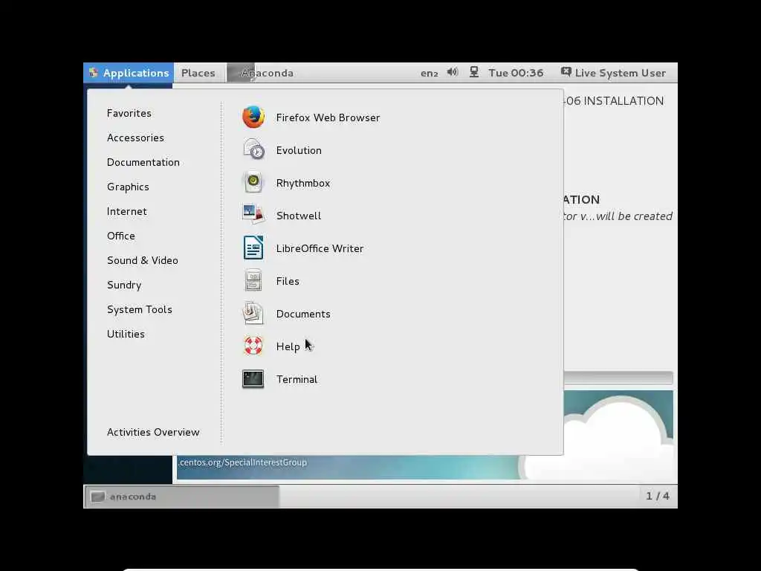Open the Places menu
The width and height of the screenshot is (761, 571).
198,73
